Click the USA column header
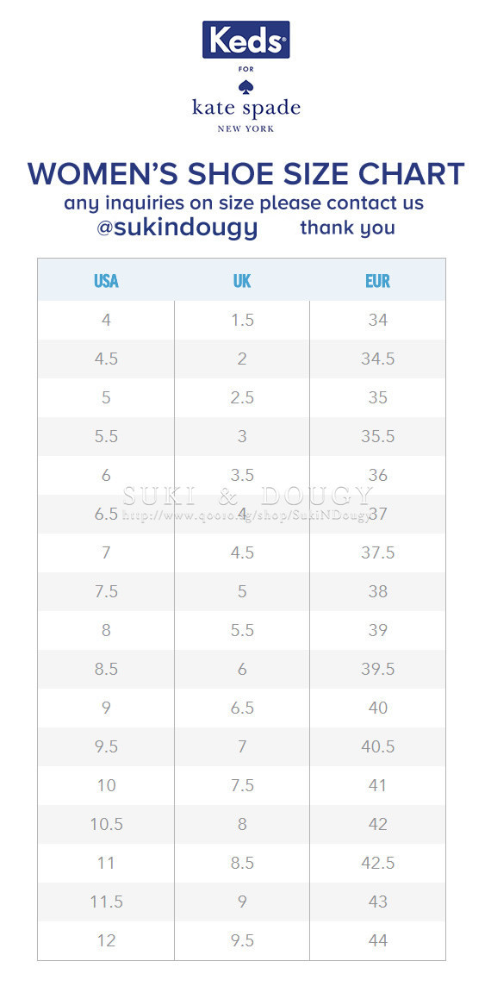The image size is (491, 986). (106, 280)
